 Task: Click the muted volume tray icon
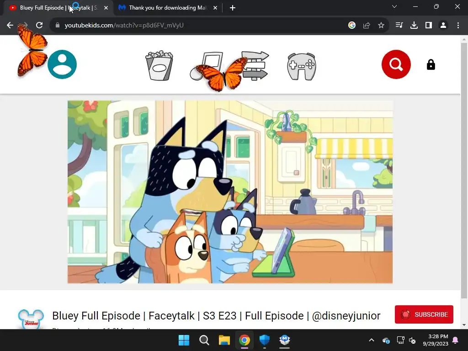tap(412, 340)
